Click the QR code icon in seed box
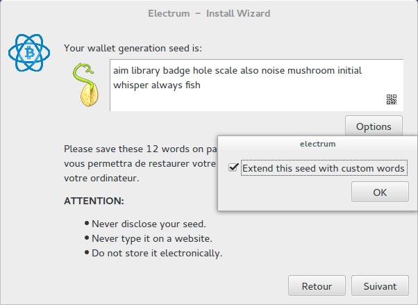Image resolution: width=418 pixels, height=305 pixels. tap(392, 99)
